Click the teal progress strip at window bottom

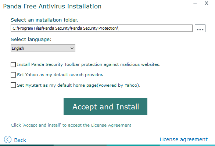pyautogui.click(x=107, y=145)
